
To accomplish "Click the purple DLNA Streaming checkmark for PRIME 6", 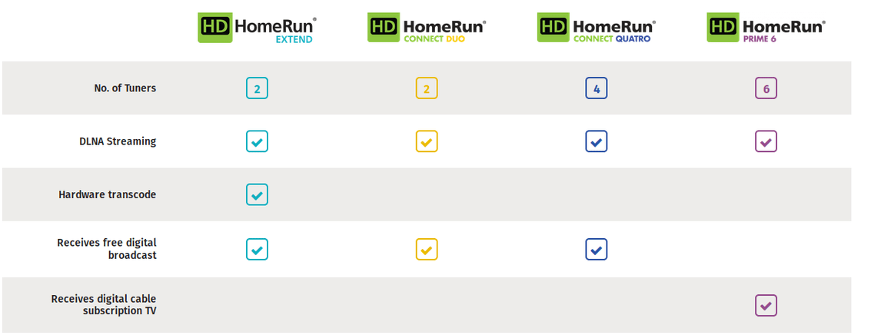I will click(x=766, y=141).
